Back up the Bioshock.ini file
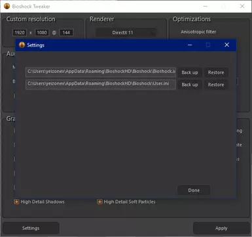The width and height of the screenshot is (252, 237). [190, 72]
